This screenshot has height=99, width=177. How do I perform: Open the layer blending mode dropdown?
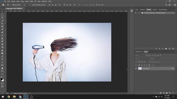[142, 59]
